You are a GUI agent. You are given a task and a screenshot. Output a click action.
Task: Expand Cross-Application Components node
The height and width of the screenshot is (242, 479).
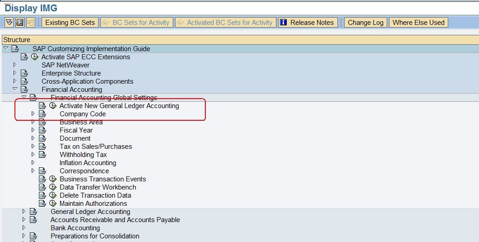tap(15, 81)
